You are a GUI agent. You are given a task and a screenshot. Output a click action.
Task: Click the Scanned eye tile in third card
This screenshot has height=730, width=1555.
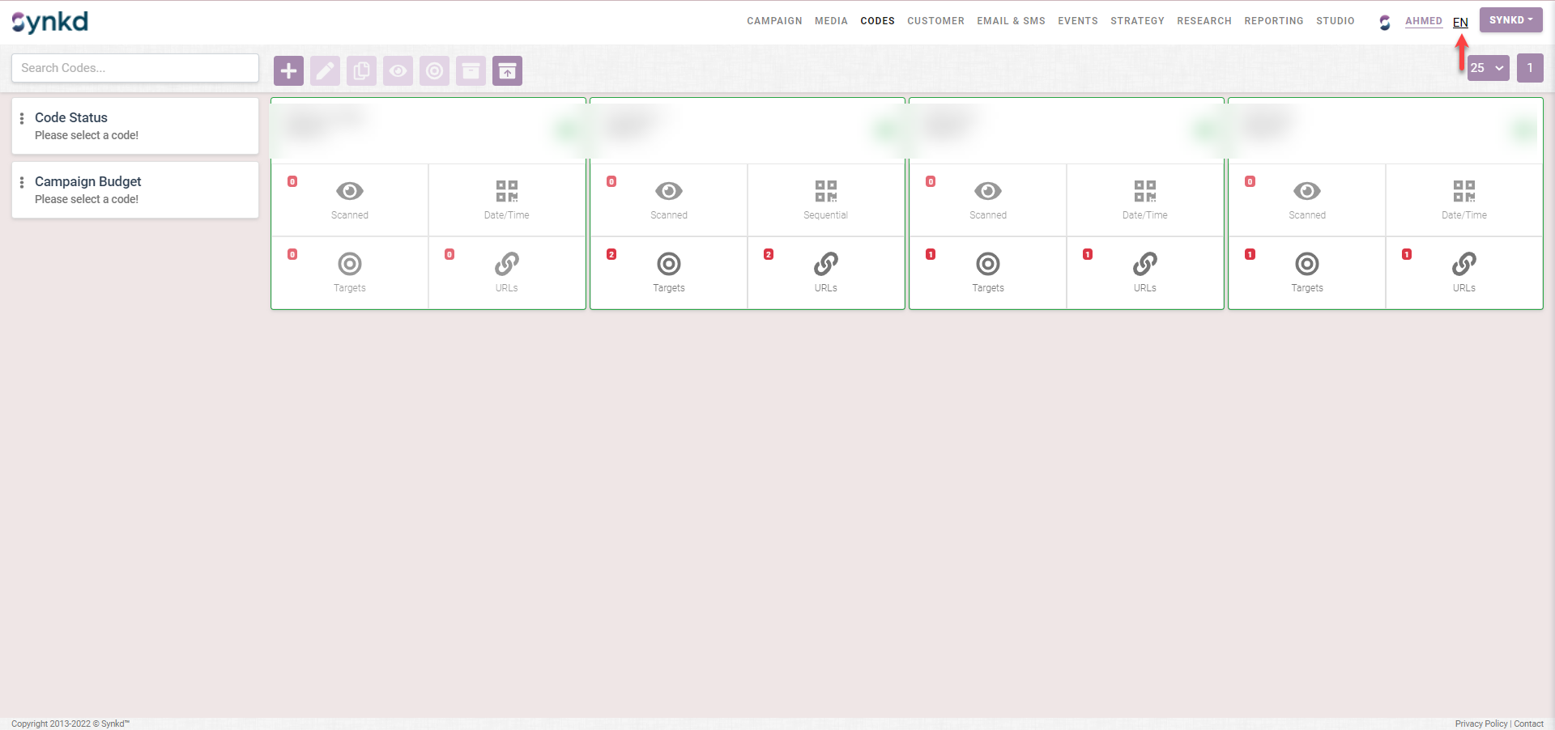(987, 200)
